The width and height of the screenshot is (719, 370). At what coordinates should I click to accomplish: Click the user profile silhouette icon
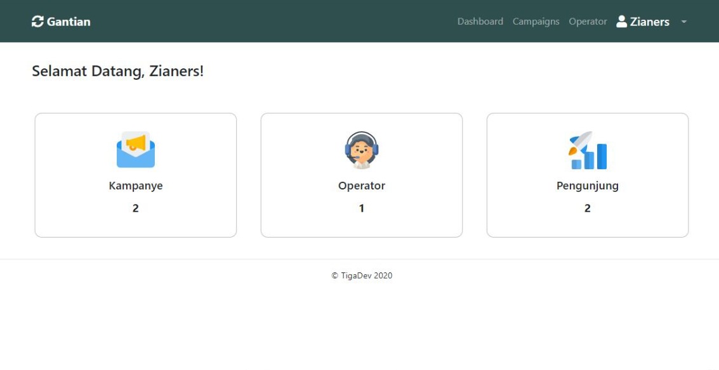pos(622,22)
